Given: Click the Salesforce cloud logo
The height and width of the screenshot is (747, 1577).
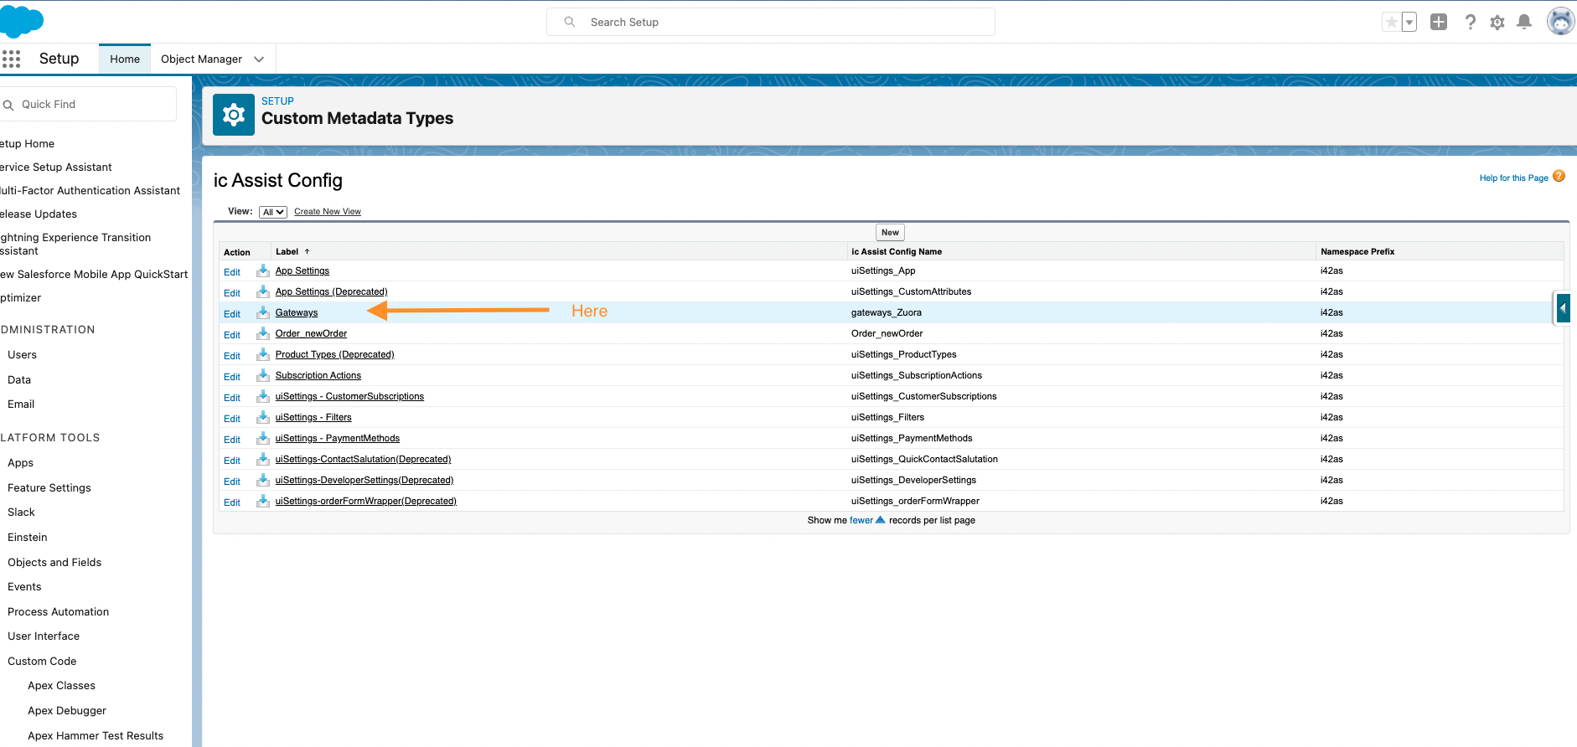Looking at the screenshot, I should 20,21.
